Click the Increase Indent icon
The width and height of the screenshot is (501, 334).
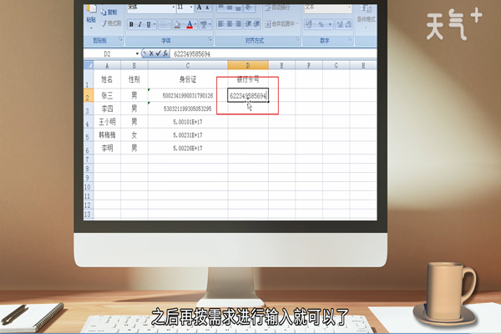(256, 24)
